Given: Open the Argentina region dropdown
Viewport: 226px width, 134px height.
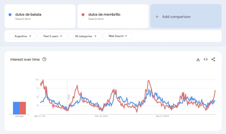Looking at the screenshot, I should (x=22, y=36).
